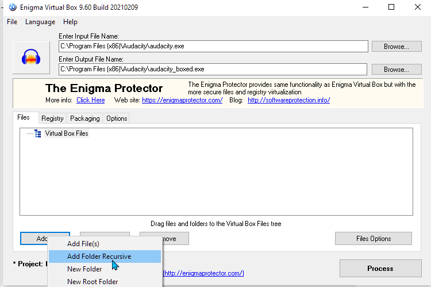Open the softwareprotection.info blog link
431x287 pixels.
(288, 100)
